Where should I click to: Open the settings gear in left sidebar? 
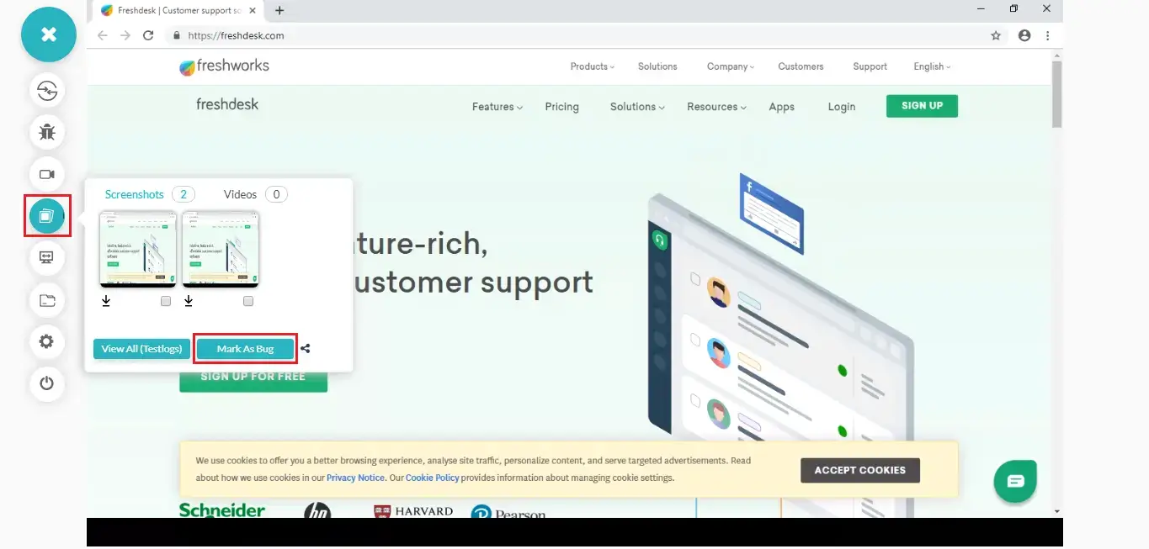click(47, 341)
